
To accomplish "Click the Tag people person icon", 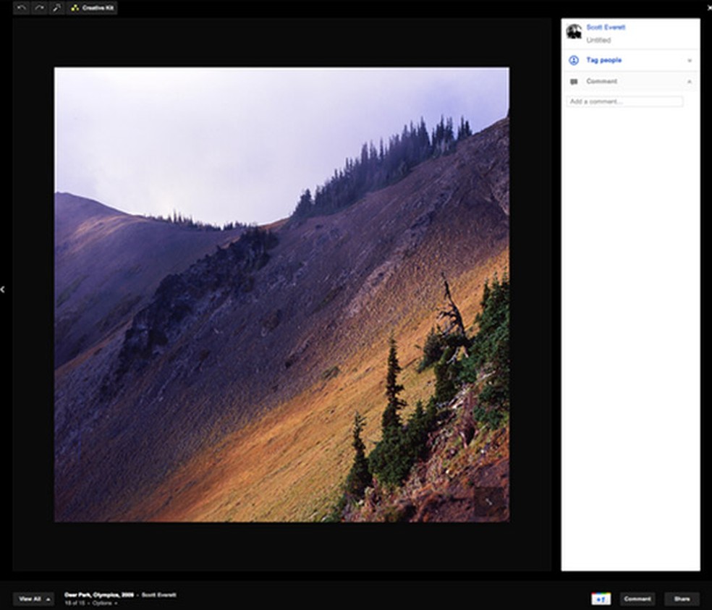I will (574, 60).
